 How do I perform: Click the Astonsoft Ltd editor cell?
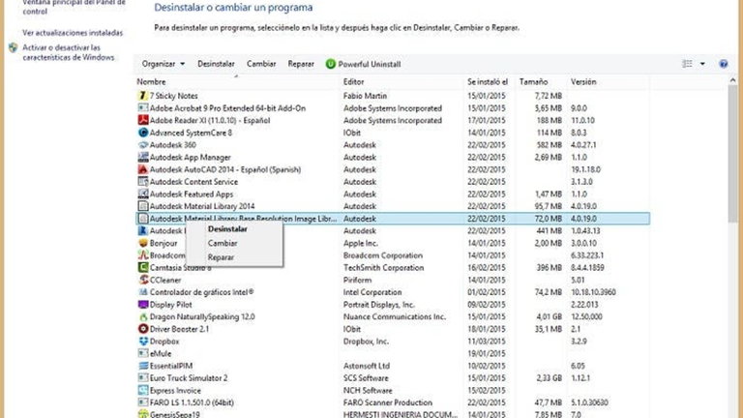click(367, 366)
